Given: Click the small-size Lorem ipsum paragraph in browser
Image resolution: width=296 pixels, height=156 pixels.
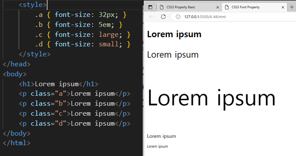Looking at the screenshot, I should (158, 146).
